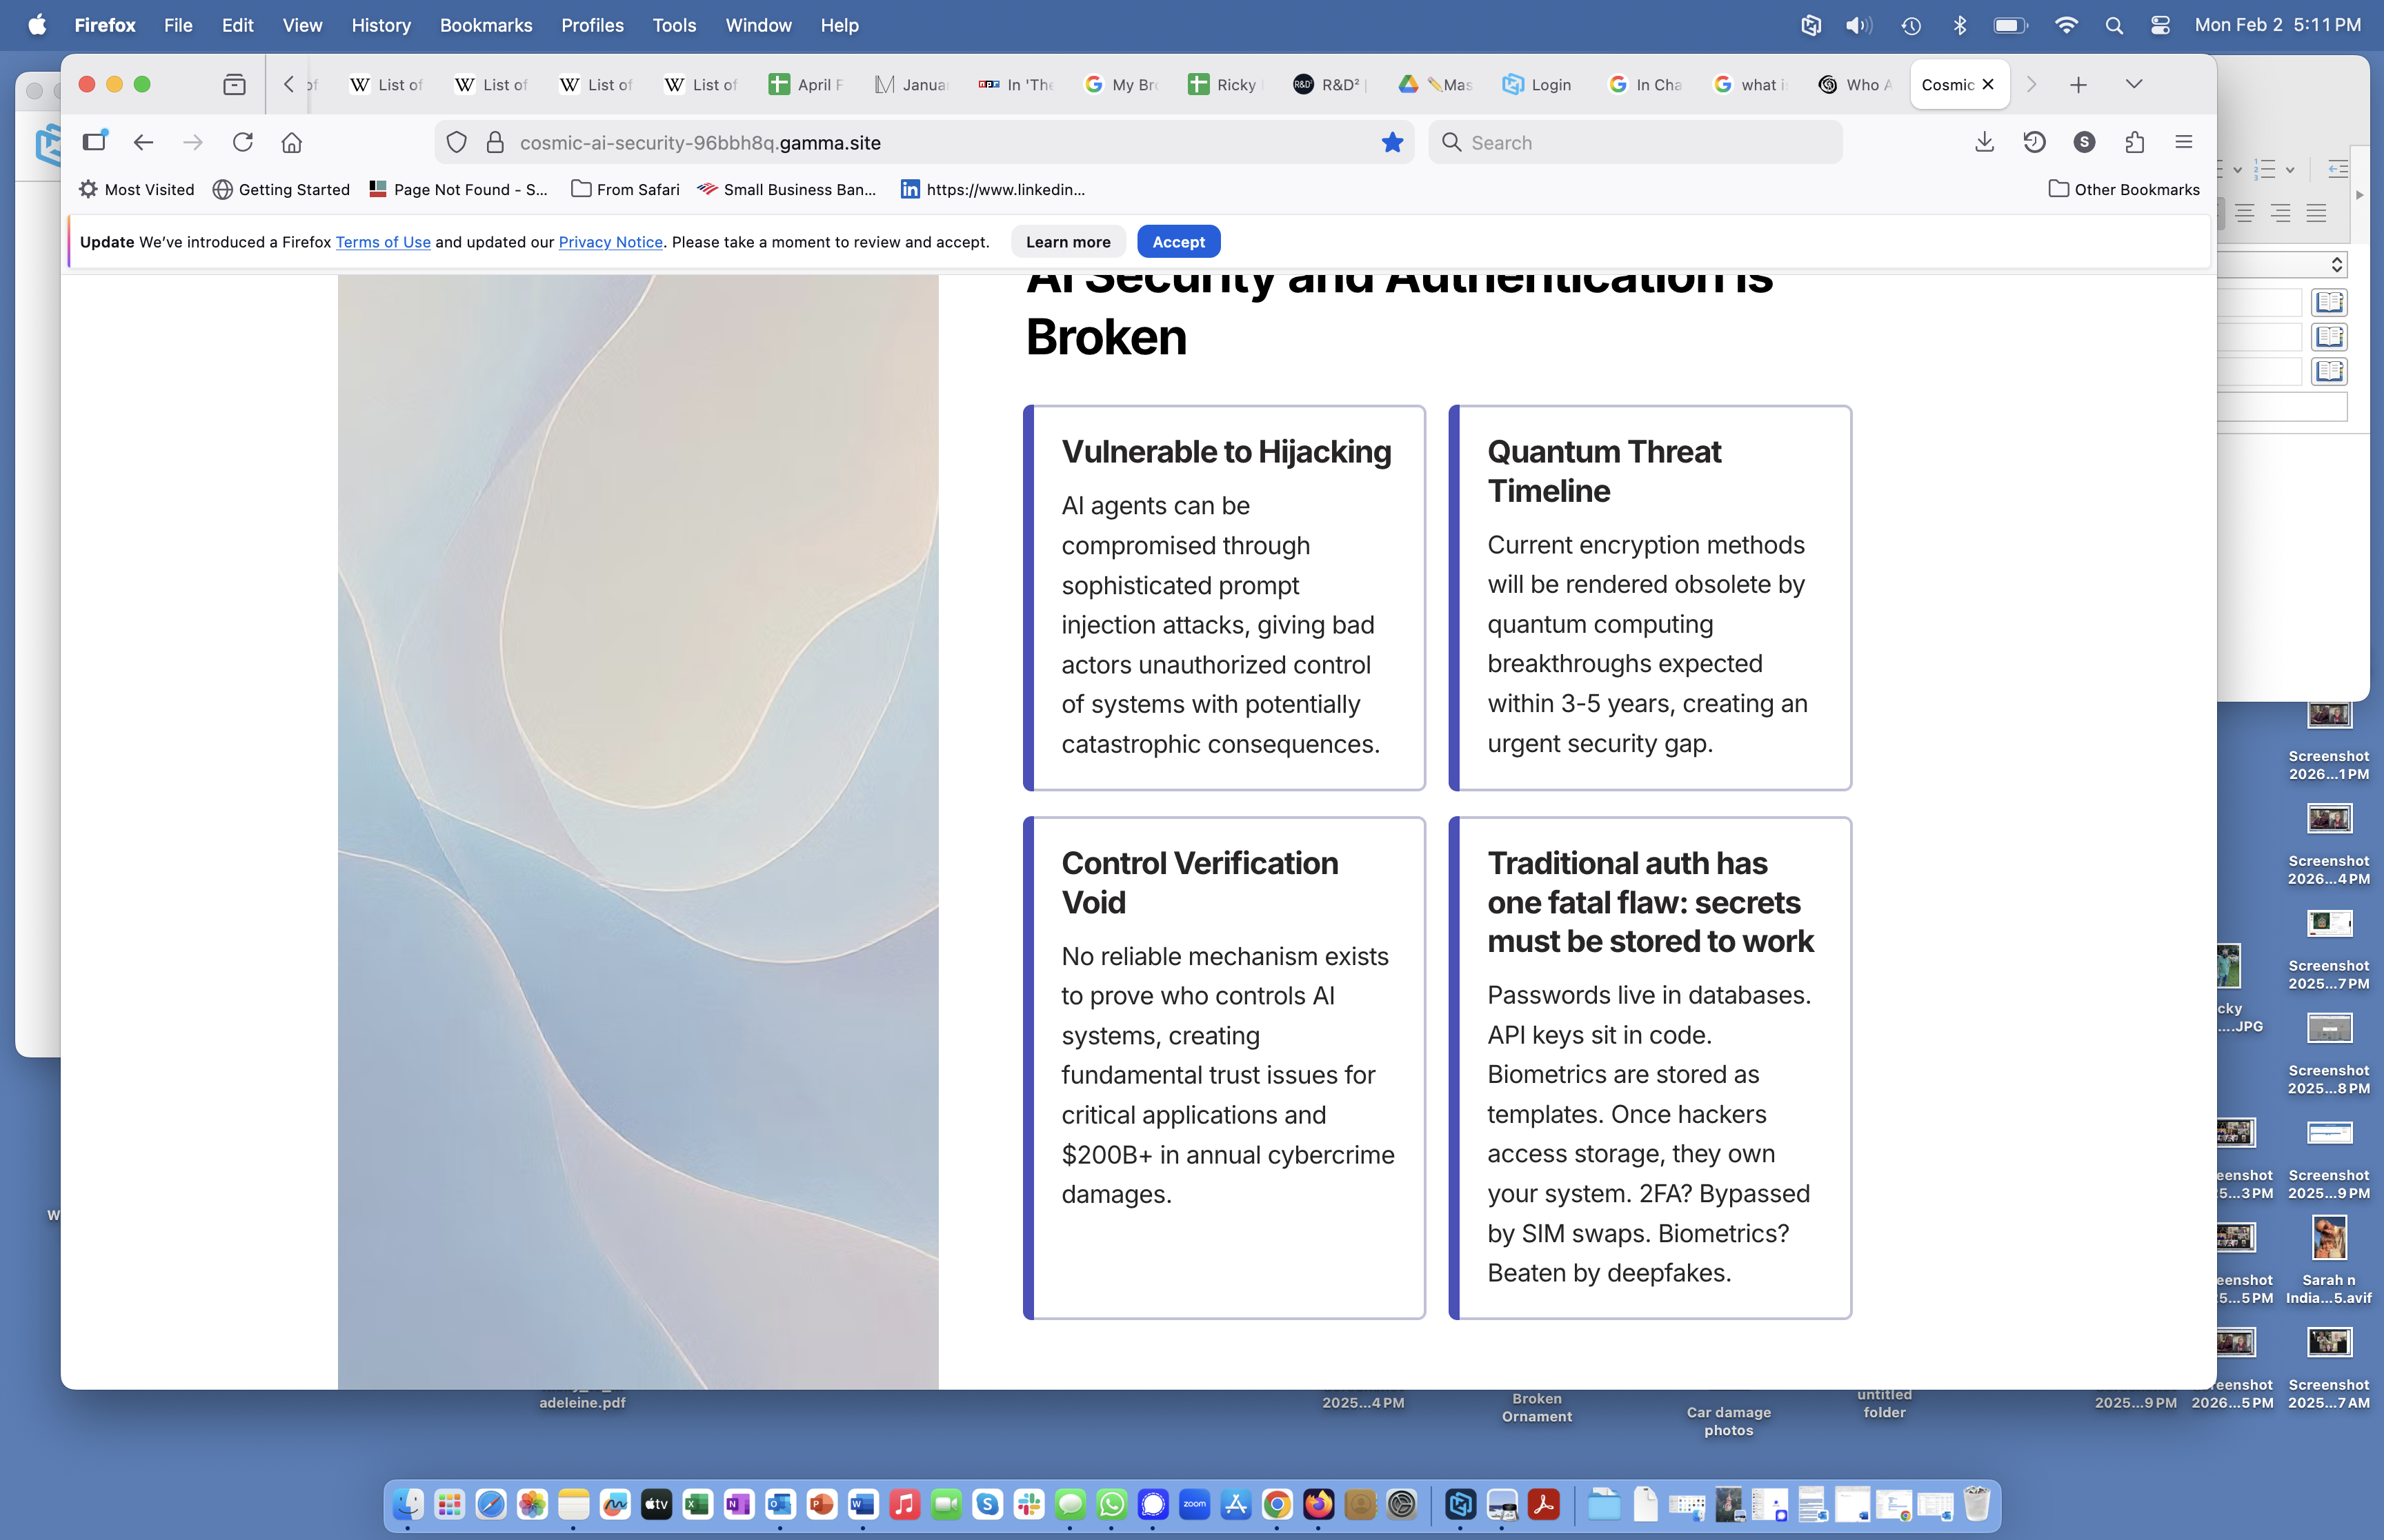2384x1540 pixels.
Task: Toggle the blue bookmark star
Action: tap(1391, 142)
